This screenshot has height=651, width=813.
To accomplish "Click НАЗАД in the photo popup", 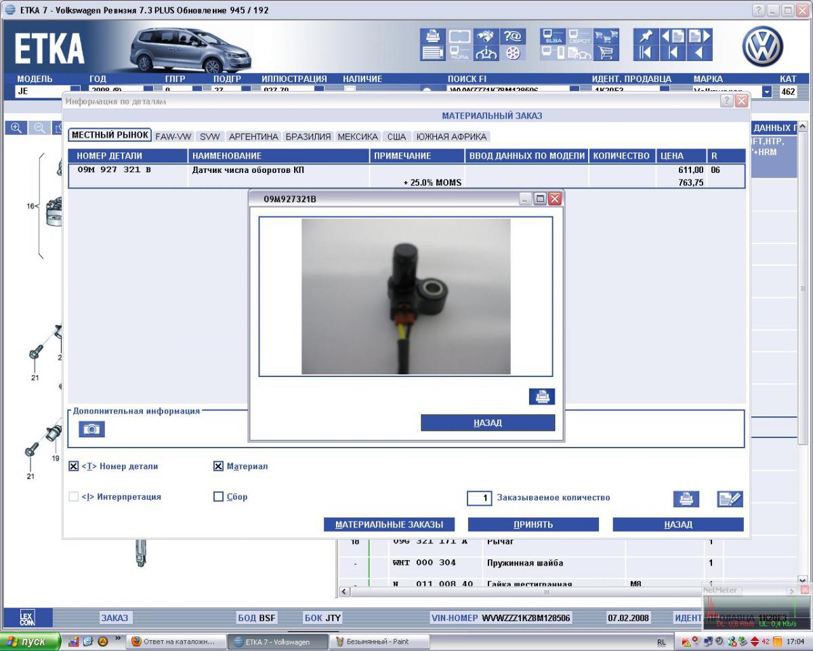I will click(x=488, y=423).
